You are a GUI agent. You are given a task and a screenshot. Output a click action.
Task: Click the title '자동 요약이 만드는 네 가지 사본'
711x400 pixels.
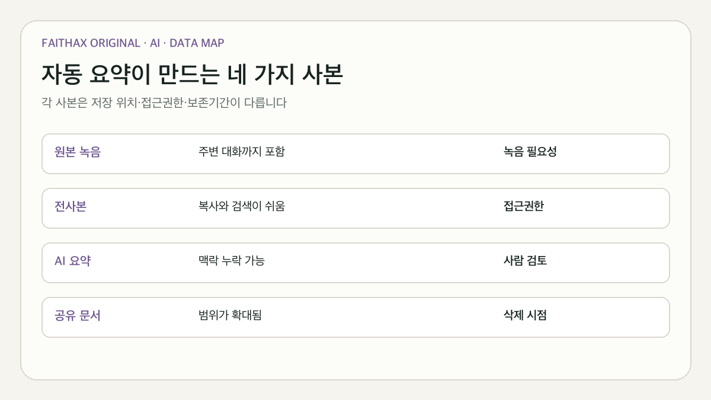tap(193, 74)
